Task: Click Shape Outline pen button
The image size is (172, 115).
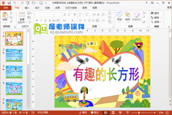Action: (x=144, y=17)
